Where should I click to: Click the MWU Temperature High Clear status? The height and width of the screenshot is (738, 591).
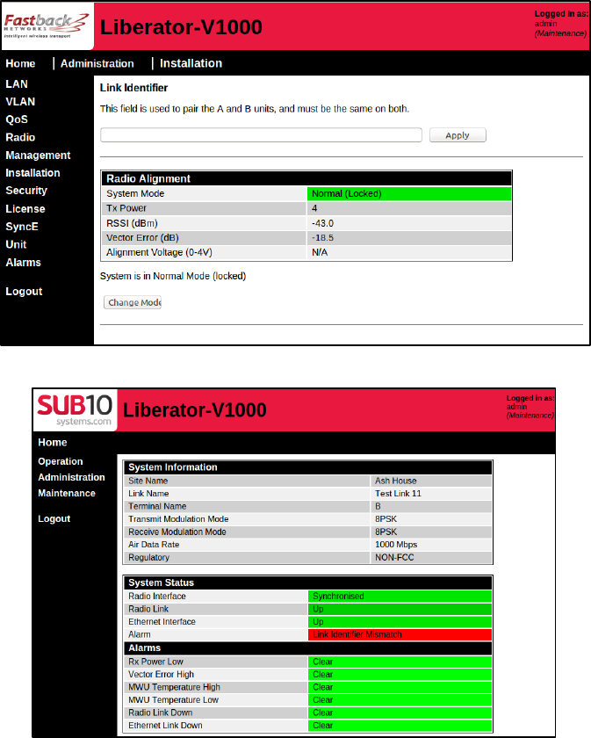400,687
